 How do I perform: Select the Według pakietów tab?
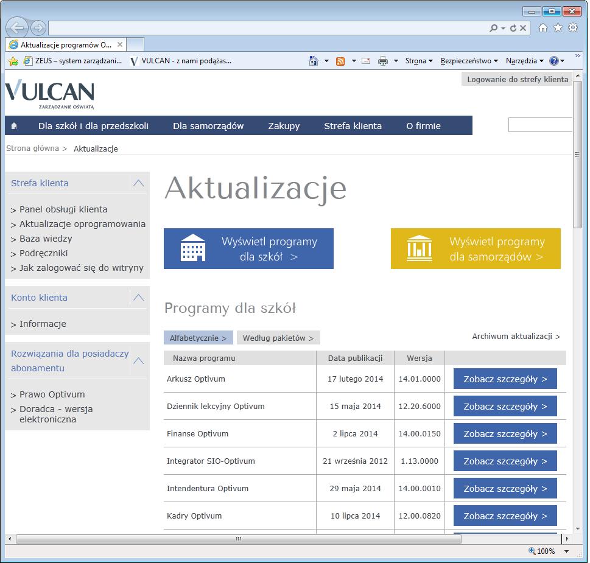278,338
